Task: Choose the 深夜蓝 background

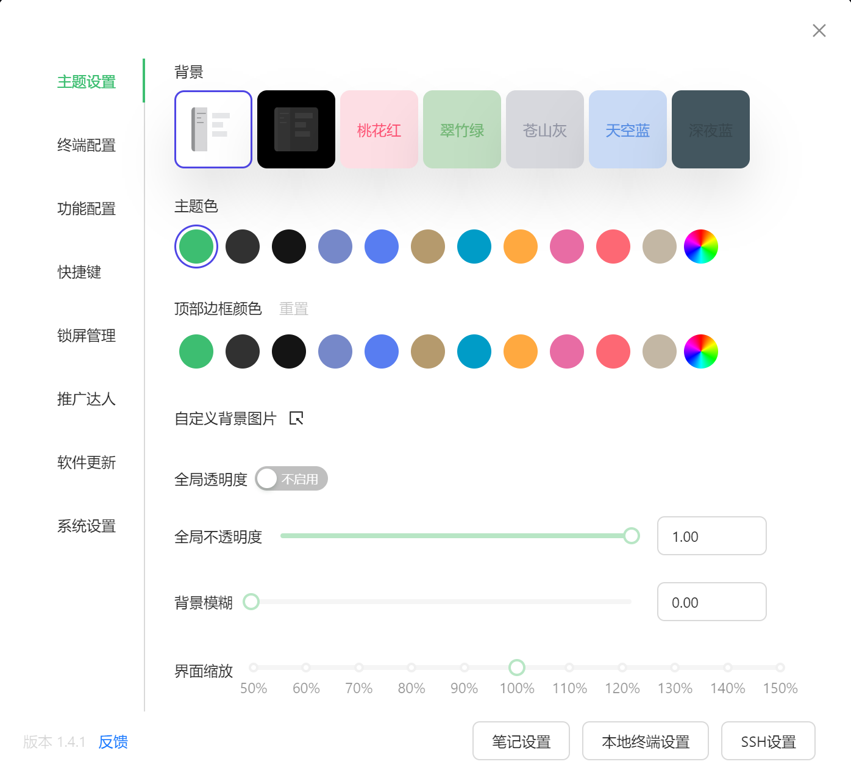Action: [x=711, y=129]
